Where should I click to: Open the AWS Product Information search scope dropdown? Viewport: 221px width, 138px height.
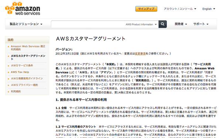pyautogui.click(x=141, y=24)
